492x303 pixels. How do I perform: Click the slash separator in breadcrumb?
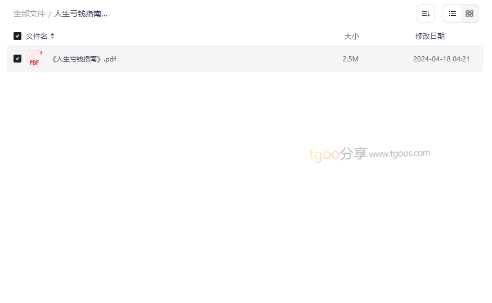(50, 14)
